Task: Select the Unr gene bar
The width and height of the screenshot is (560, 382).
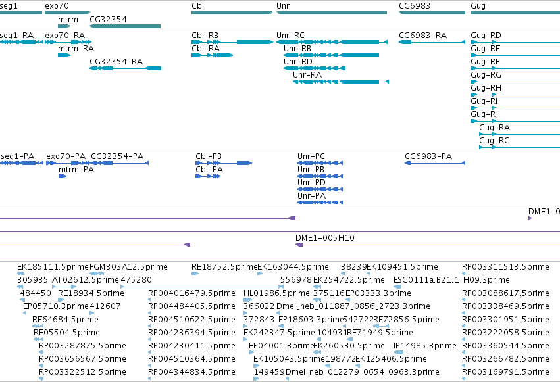Action: click(332, 12)
